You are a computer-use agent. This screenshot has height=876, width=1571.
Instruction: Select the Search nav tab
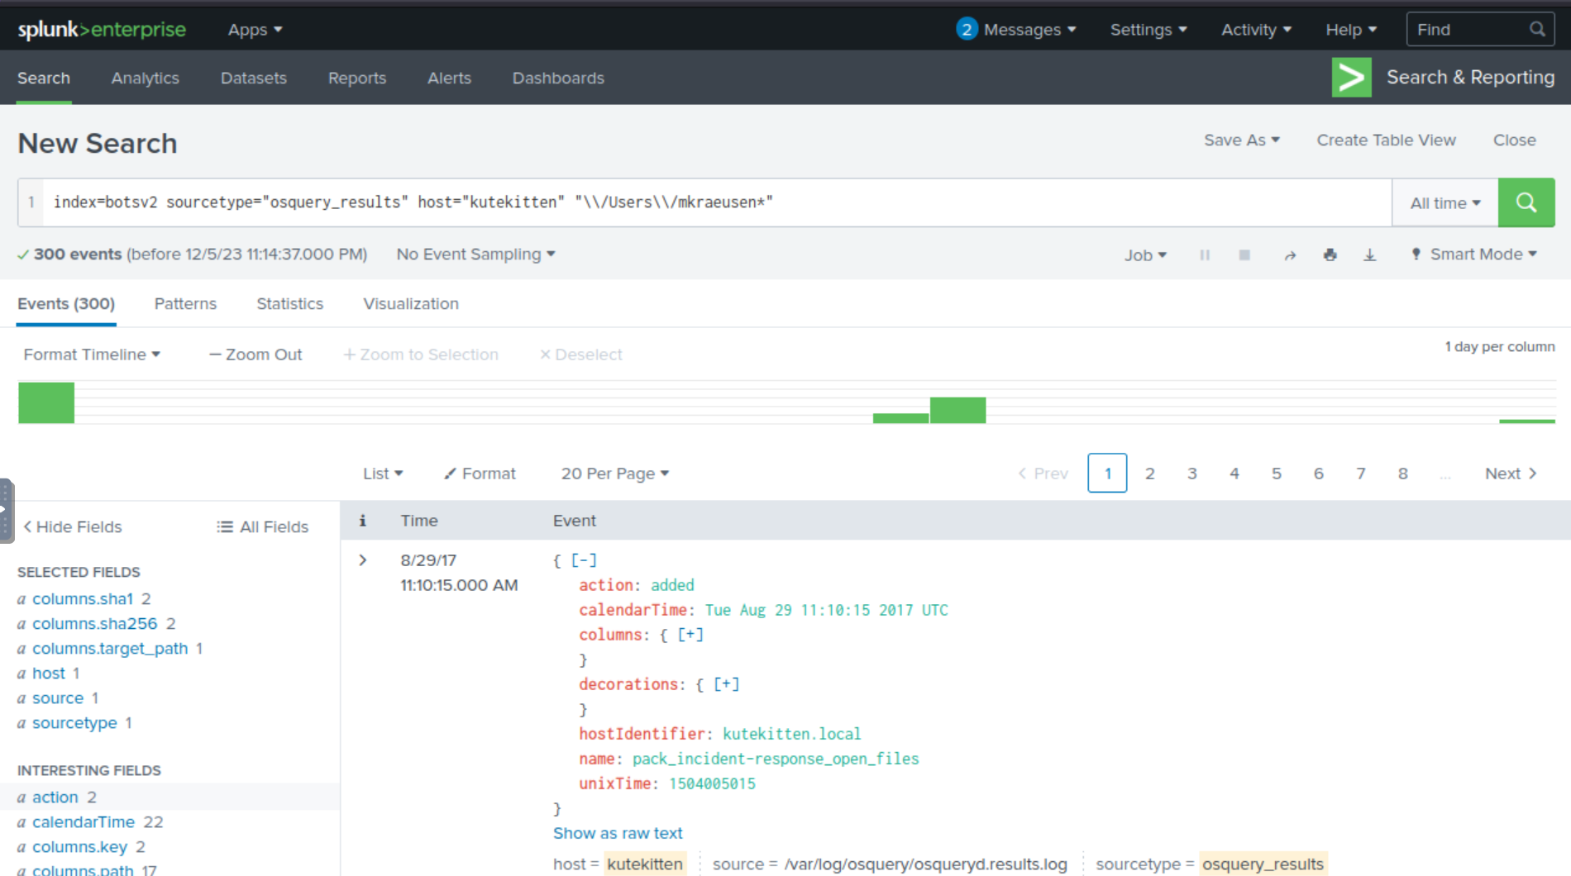(44, 78)
